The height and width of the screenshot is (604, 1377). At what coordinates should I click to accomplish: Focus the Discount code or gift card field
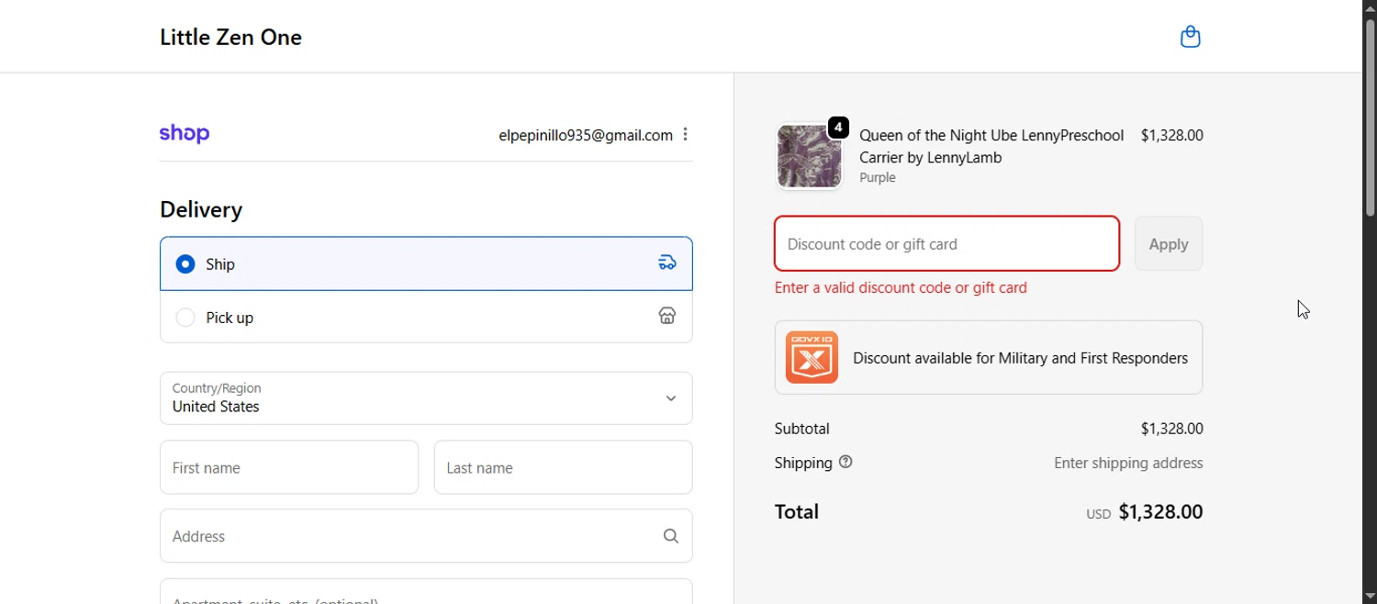[947, 244]
